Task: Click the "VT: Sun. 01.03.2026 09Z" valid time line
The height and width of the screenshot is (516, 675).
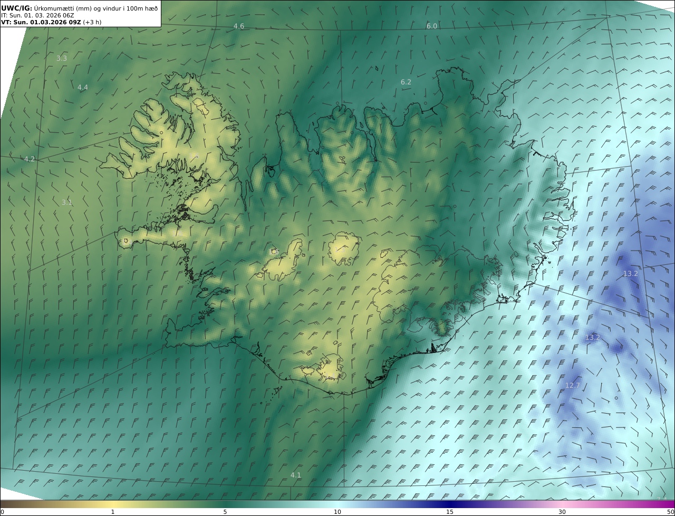Action: 51,22
